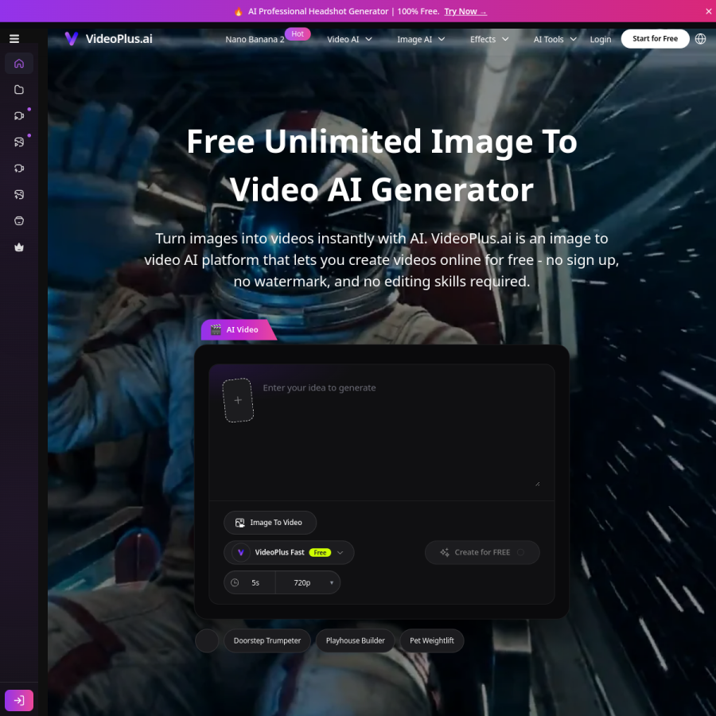Click the resize handle of the prompt textarea
The image size is (716, 716).
click(538, 484)
